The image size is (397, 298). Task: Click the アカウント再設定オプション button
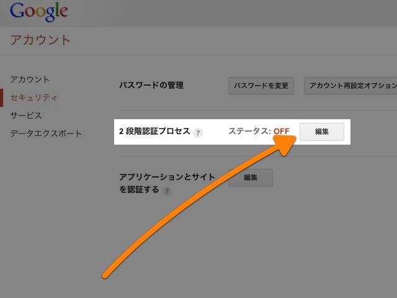click(350, 86)
